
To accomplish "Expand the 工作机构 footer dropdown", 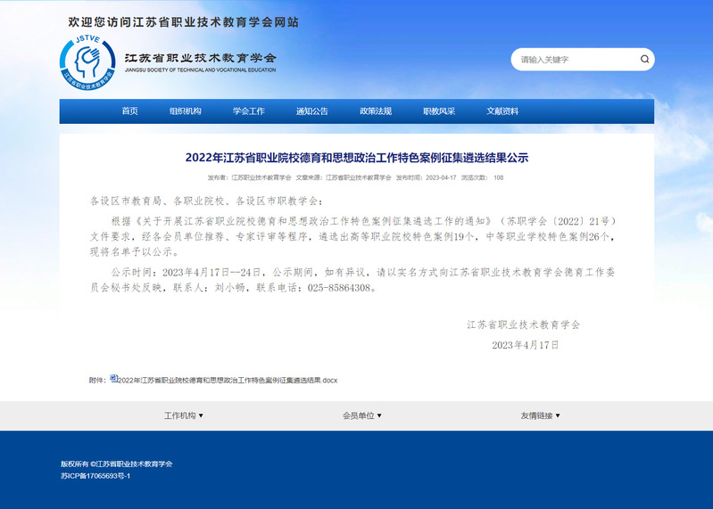I will [x=184, y=415].
